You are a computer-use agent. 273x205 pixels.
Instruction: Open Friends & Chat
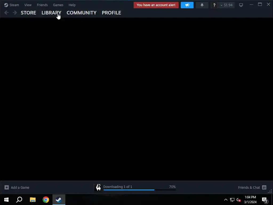[249, 187]
